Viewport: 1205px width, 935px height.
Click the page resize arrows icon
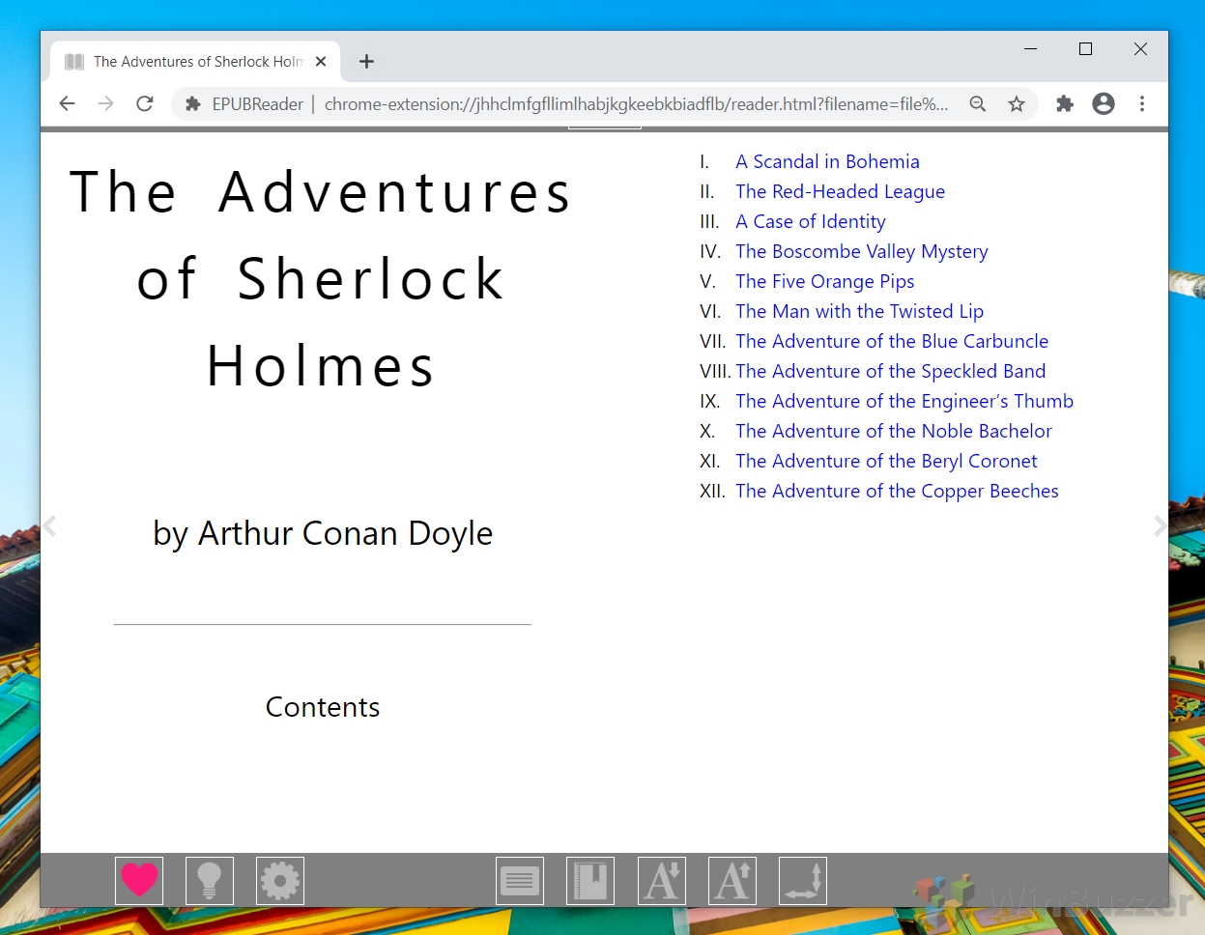click(x=803, y=881)
